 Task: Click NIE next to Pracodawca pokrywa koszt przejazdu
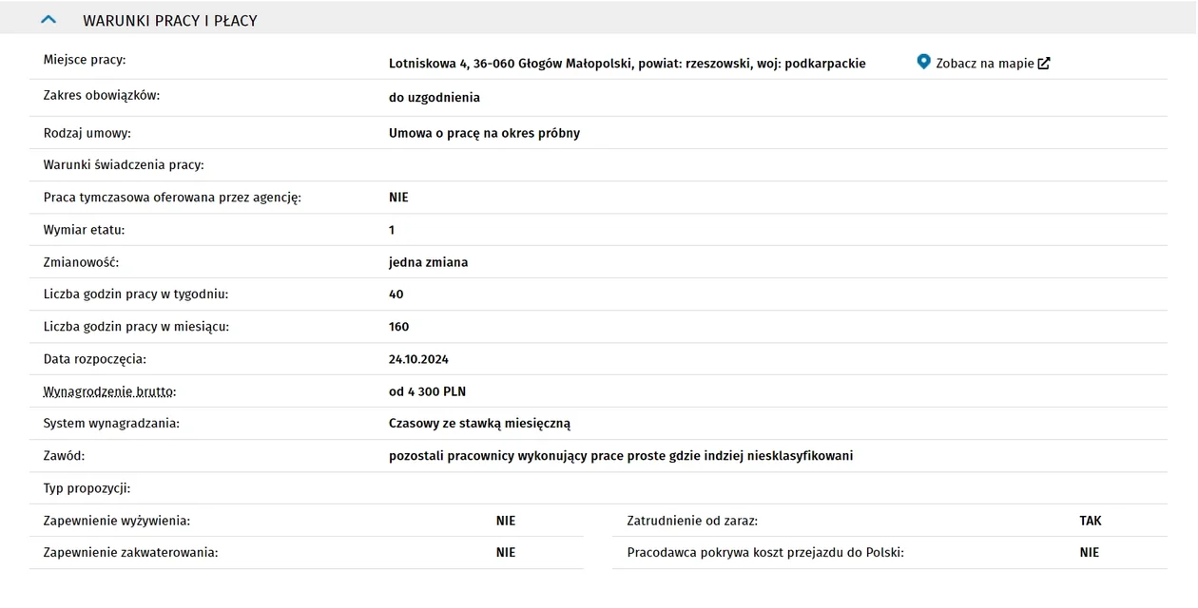[x=1089, y=552]
